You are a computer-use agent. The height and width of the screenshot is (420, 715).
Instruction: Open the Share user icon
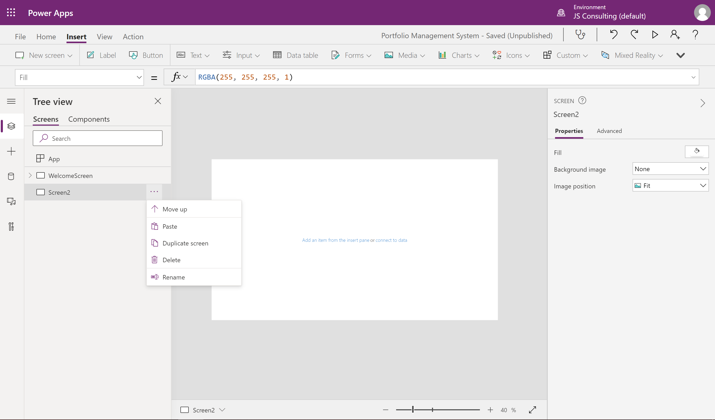point(675,35)
